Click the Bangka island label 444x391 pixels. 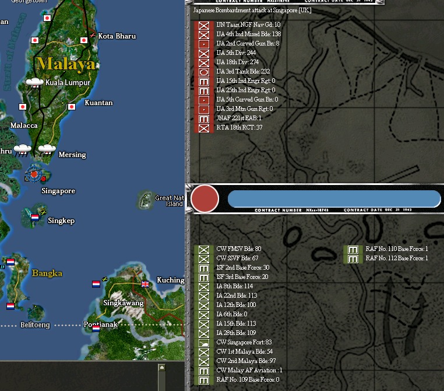tap(47, 273)
